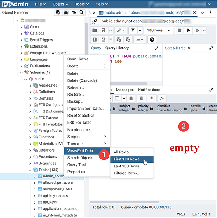Viewport: 217px width, 218px height.
Task: Open the dropdown arrow next to Save
Action: click(x=111, y=30)
